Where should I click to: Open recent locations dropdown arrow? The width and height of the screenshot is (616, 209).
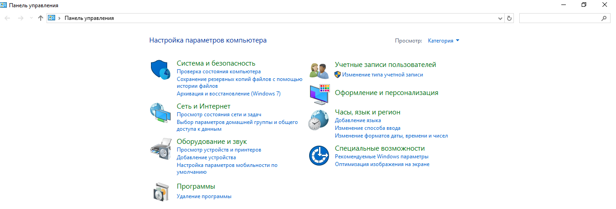coord(31,18)
